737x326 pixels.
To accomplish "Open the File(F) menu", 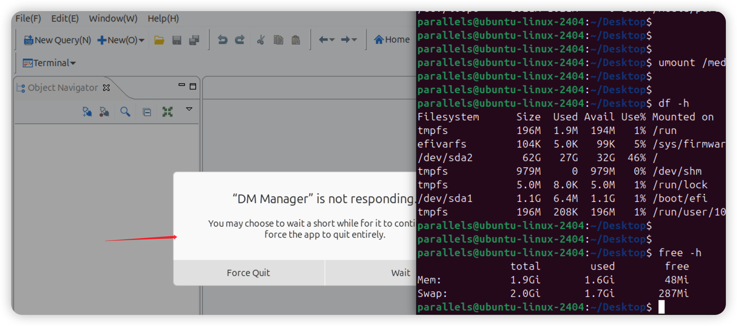I will point(28,19).
